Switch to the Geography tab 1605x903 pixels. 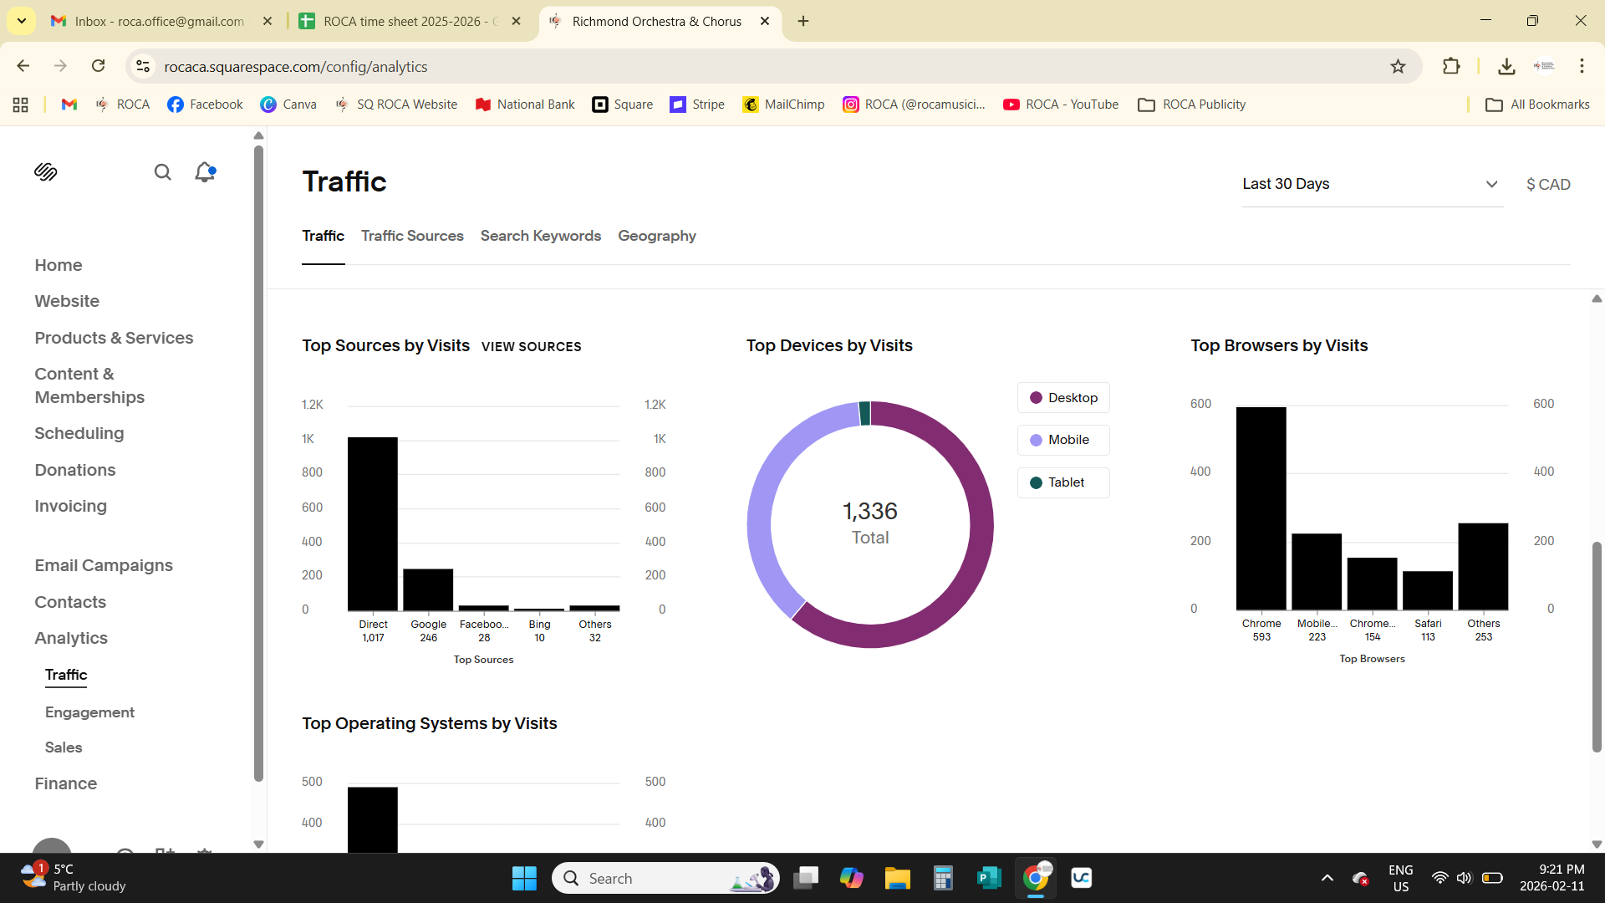(x=656, y=236)
